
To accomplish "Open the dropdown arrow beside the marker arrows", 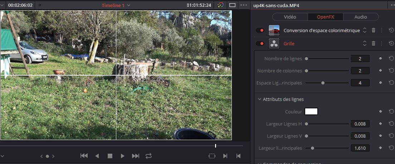I will coord(2,156).
